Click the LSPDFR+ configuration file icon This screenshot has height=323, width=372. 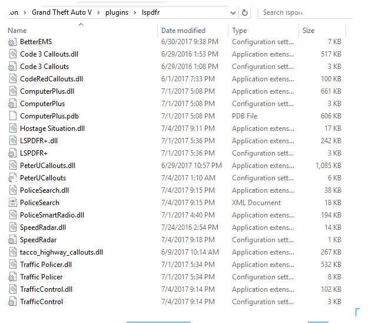[x=12, y=153]
